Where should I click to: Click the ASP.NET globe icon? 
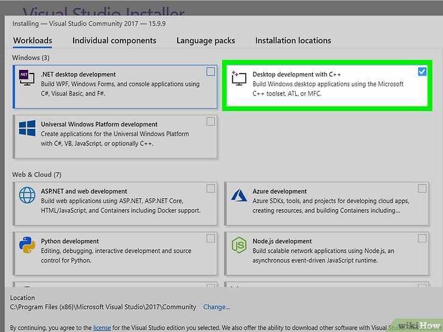(x=27, y=195)
